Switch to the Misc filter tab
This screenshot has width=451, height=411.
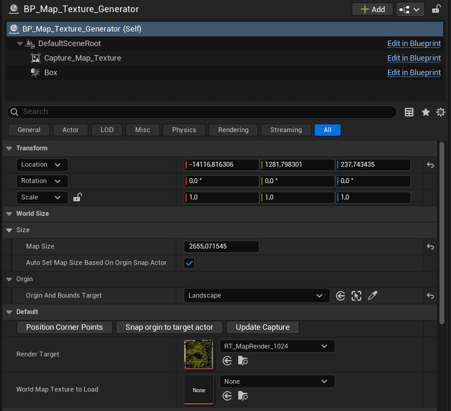click(142, 130)
